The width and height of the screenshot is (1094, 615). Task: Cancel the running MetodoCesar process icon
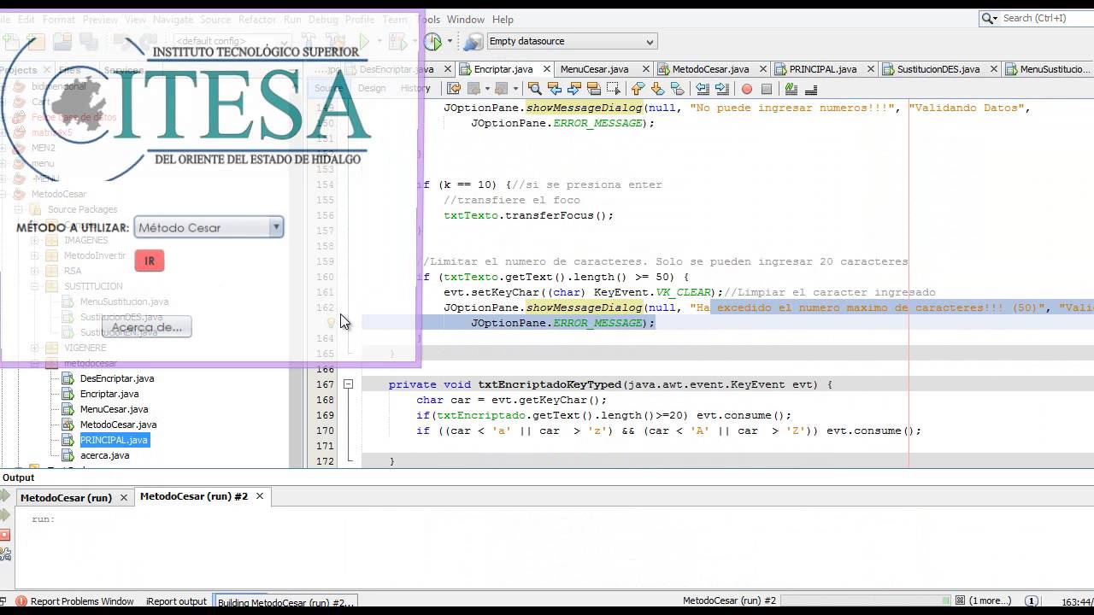960,601
